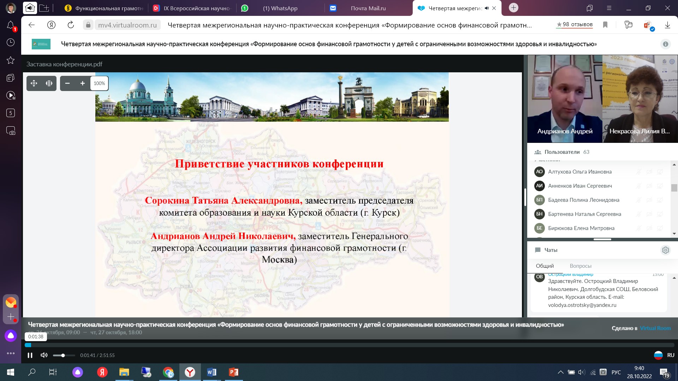This screenshot has width=678, height=381.
Task: Zoom in the PDF with plus button
Action: (83, 84)
